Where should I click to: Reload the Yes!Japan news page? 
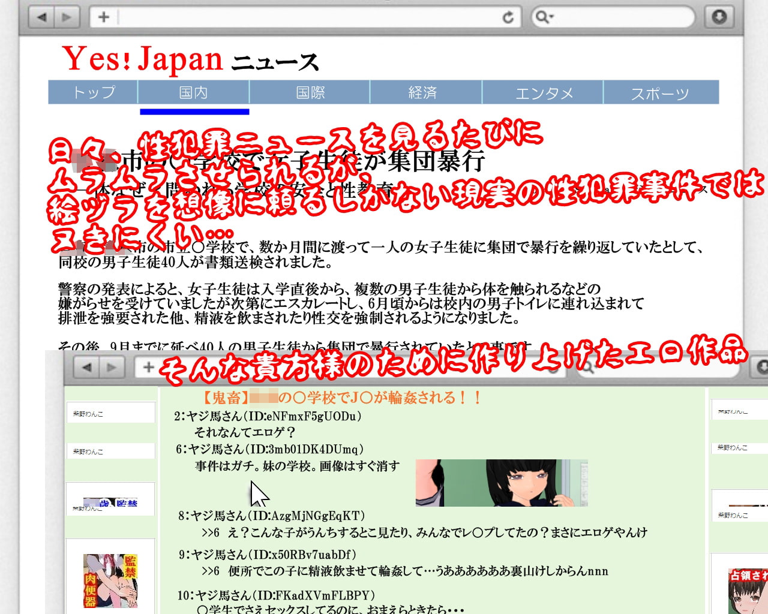pyautogui.click(x=508, y=17)
